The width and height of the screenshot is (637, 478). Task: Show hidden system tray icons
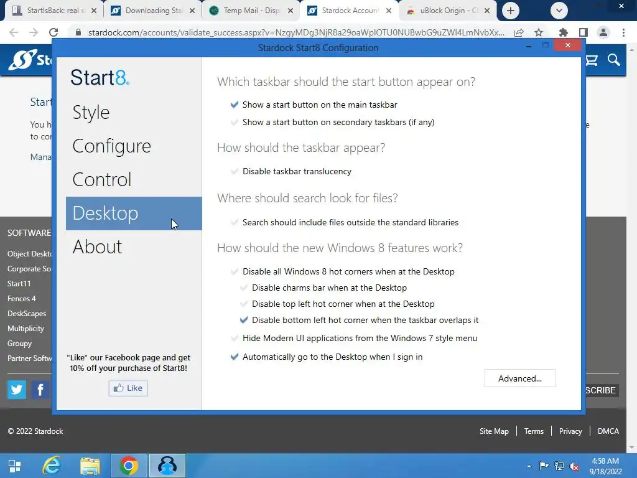point(529,466)
